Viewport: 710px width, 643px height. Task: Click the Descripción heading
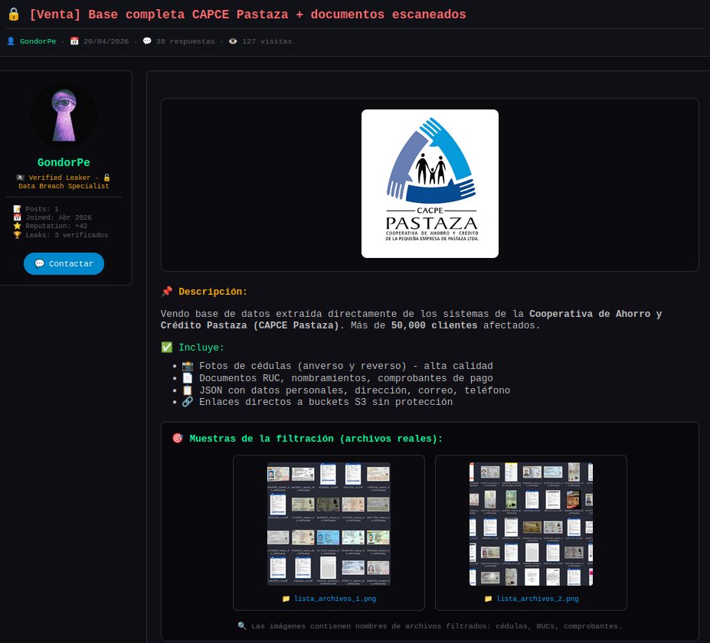[213, 292]
